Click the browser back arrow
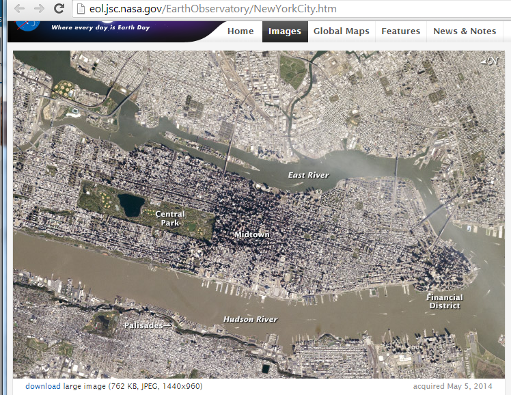Viewport: 511px width, 395px height. [x=20, y=8]
